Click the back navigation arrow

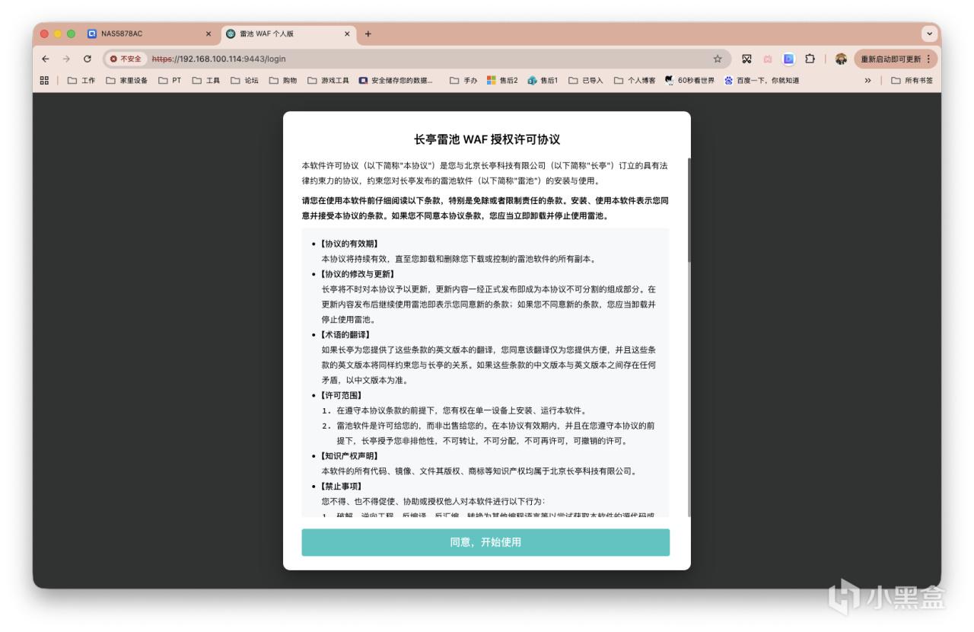(46, 59)
